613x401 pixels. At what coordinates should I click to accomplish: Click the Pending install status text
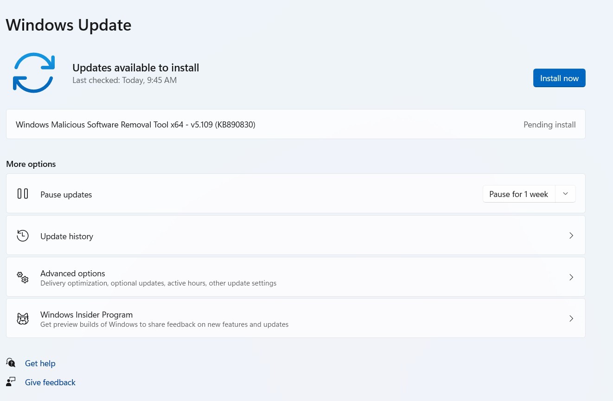549,125
